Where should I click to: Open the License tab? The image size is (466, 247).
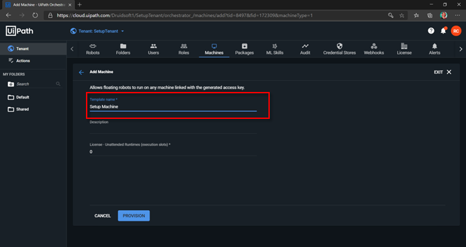[404, 49]
